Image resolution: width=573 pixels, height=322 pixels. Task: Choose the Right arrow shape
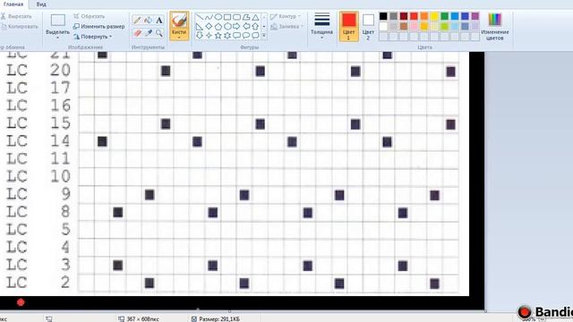[x=236, y=26]
